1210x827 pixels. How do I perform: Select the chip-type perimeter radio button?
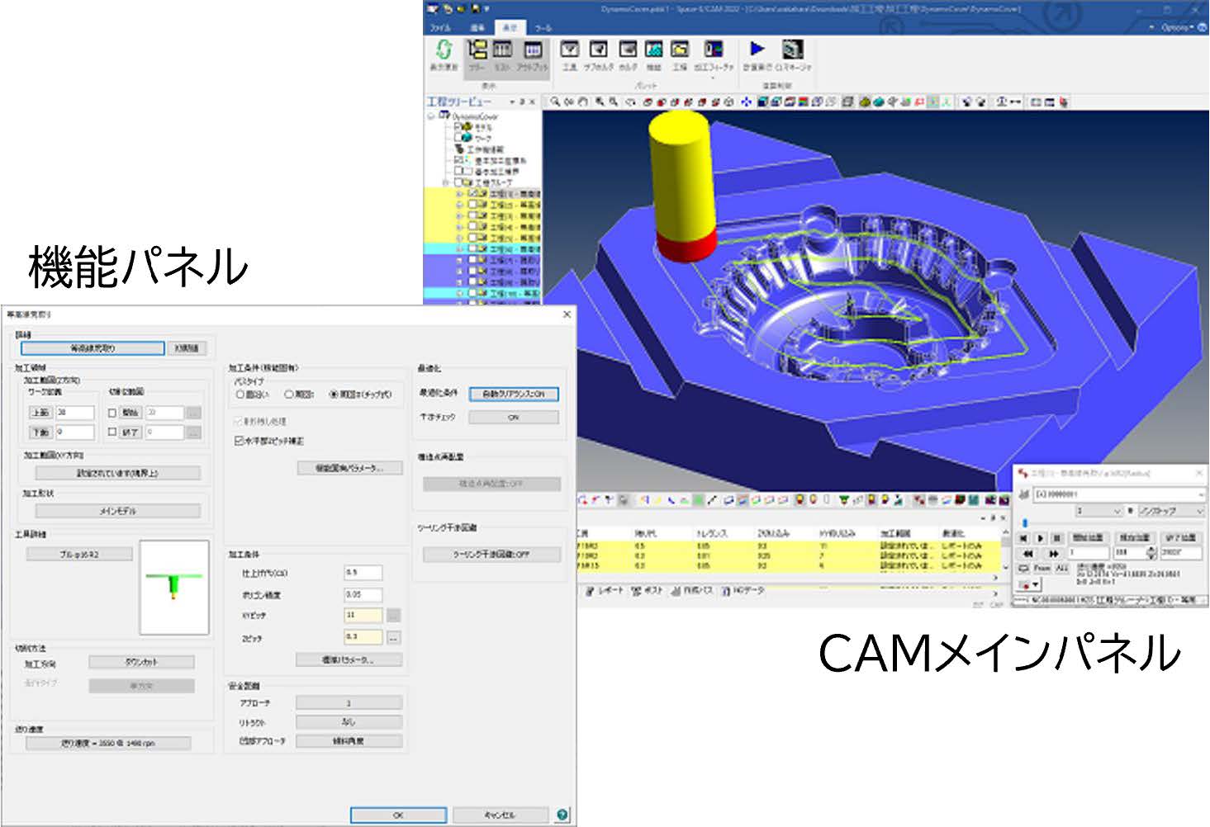335,395
